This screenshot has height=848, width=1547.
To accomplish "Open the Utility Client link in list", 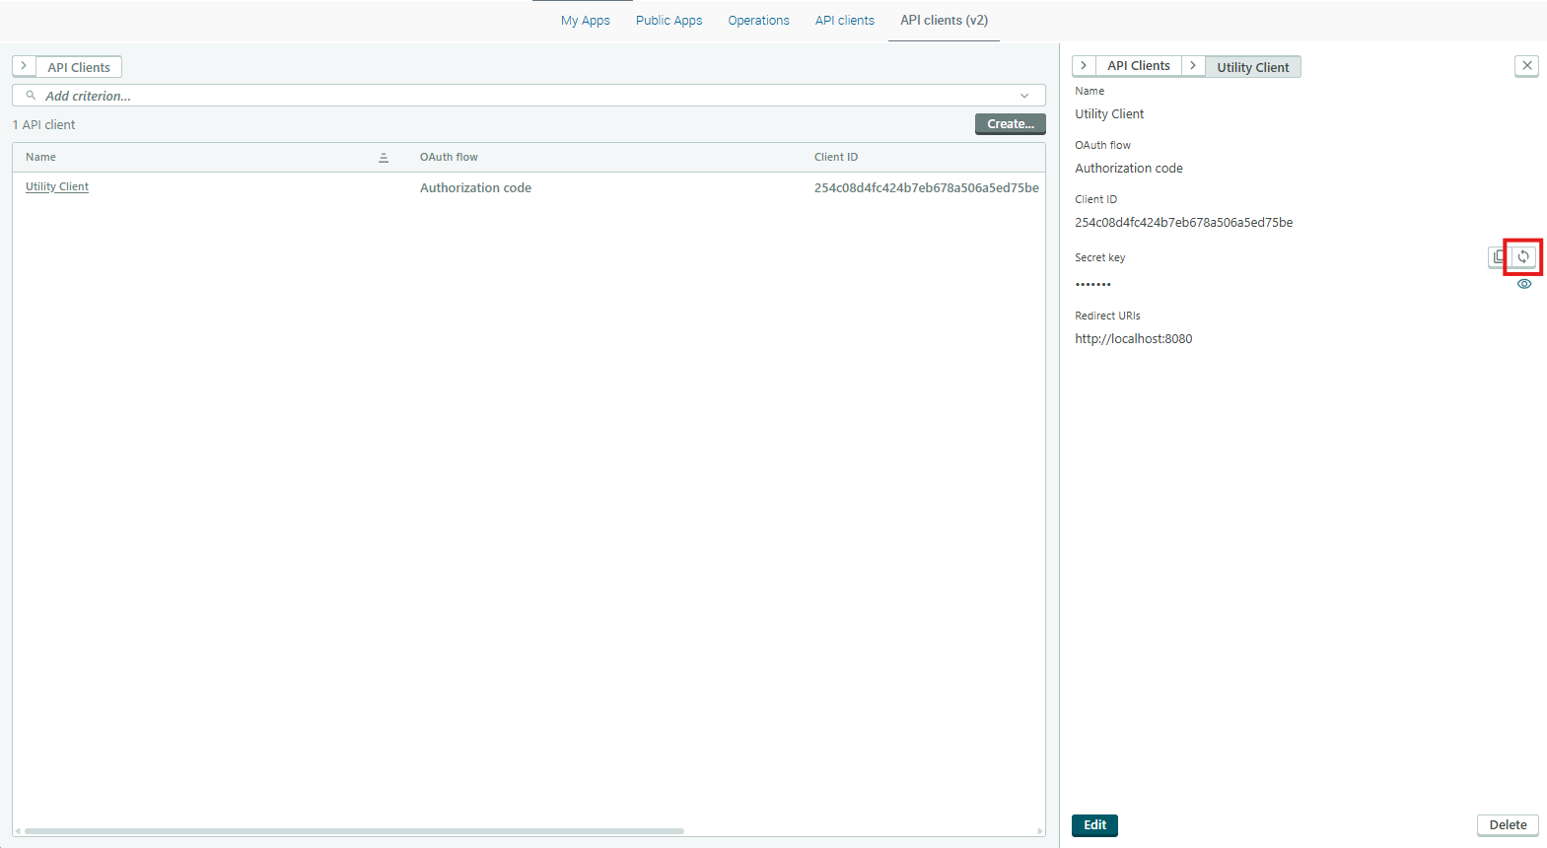I will point(57,187).
